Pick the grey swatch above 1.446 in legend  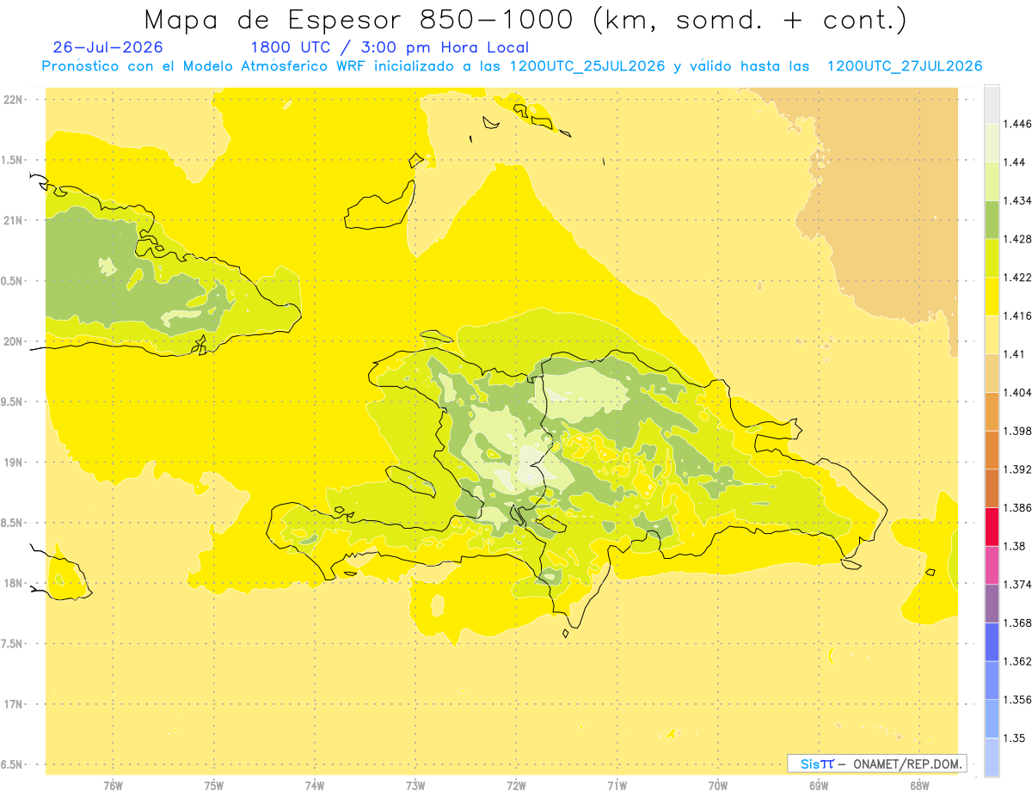tap(992, 104)
